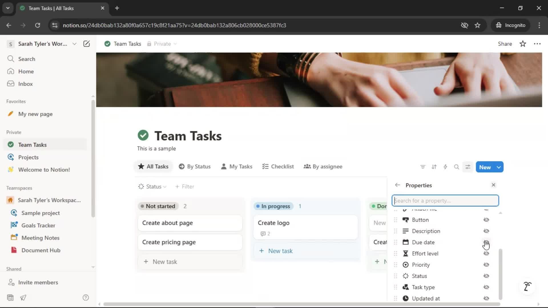Bookmark this tab in Chrome
Viewport: 548px width, 308px height.
pos(478,25)
